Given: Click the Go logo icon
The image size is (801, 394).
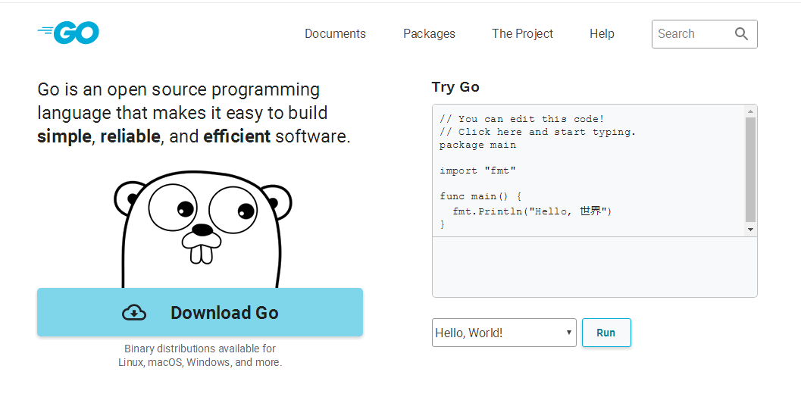Looking at the screenshot, I should coord(68,33).
